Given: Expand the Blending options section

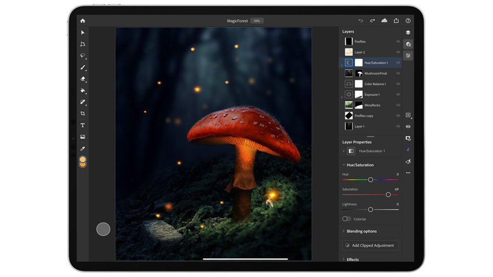Looking at the screenshot, I should [x=343, y=231].
